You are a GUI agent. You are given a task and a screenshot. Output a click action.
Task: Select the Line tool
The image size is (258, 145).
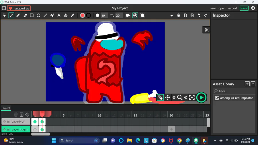click(45, 15)
